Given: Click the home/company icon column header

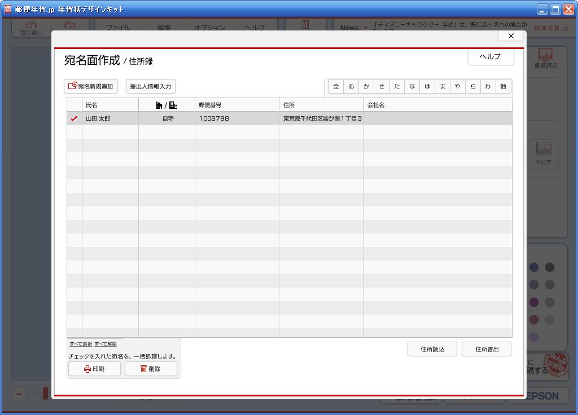Looking at the screenshot, I should pos(167,105).
